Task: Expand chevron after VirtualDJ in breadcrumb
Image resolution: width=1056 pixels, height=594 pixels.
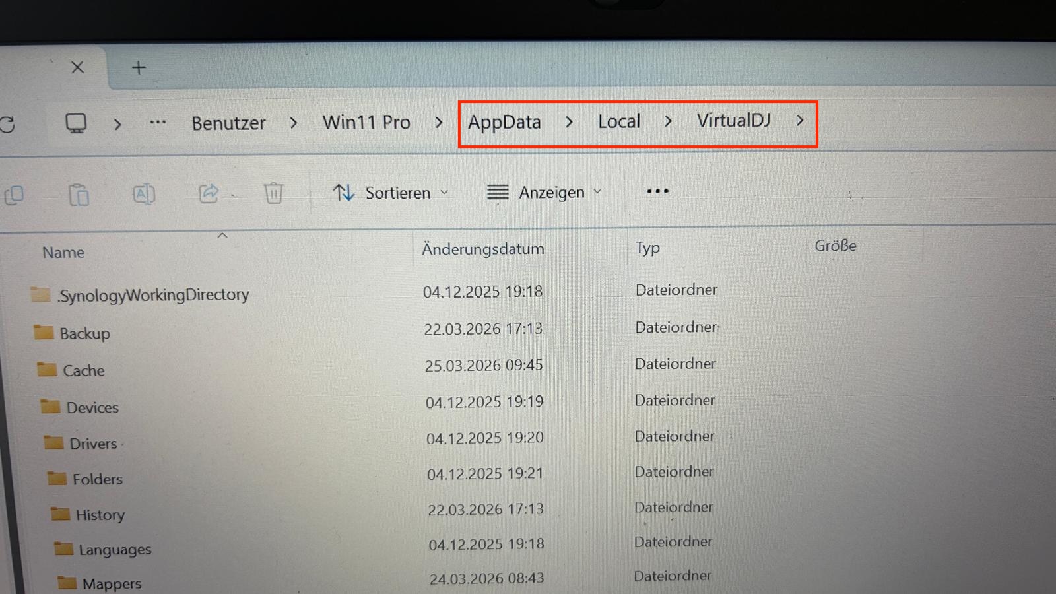Action: click(x=800, y=121)
